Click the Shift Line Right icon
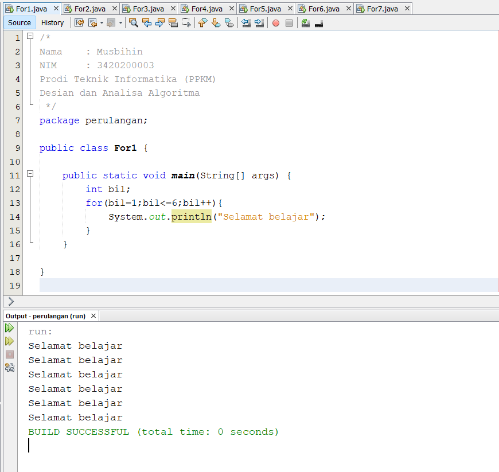 pyautogui.click(x=259, y=23)
